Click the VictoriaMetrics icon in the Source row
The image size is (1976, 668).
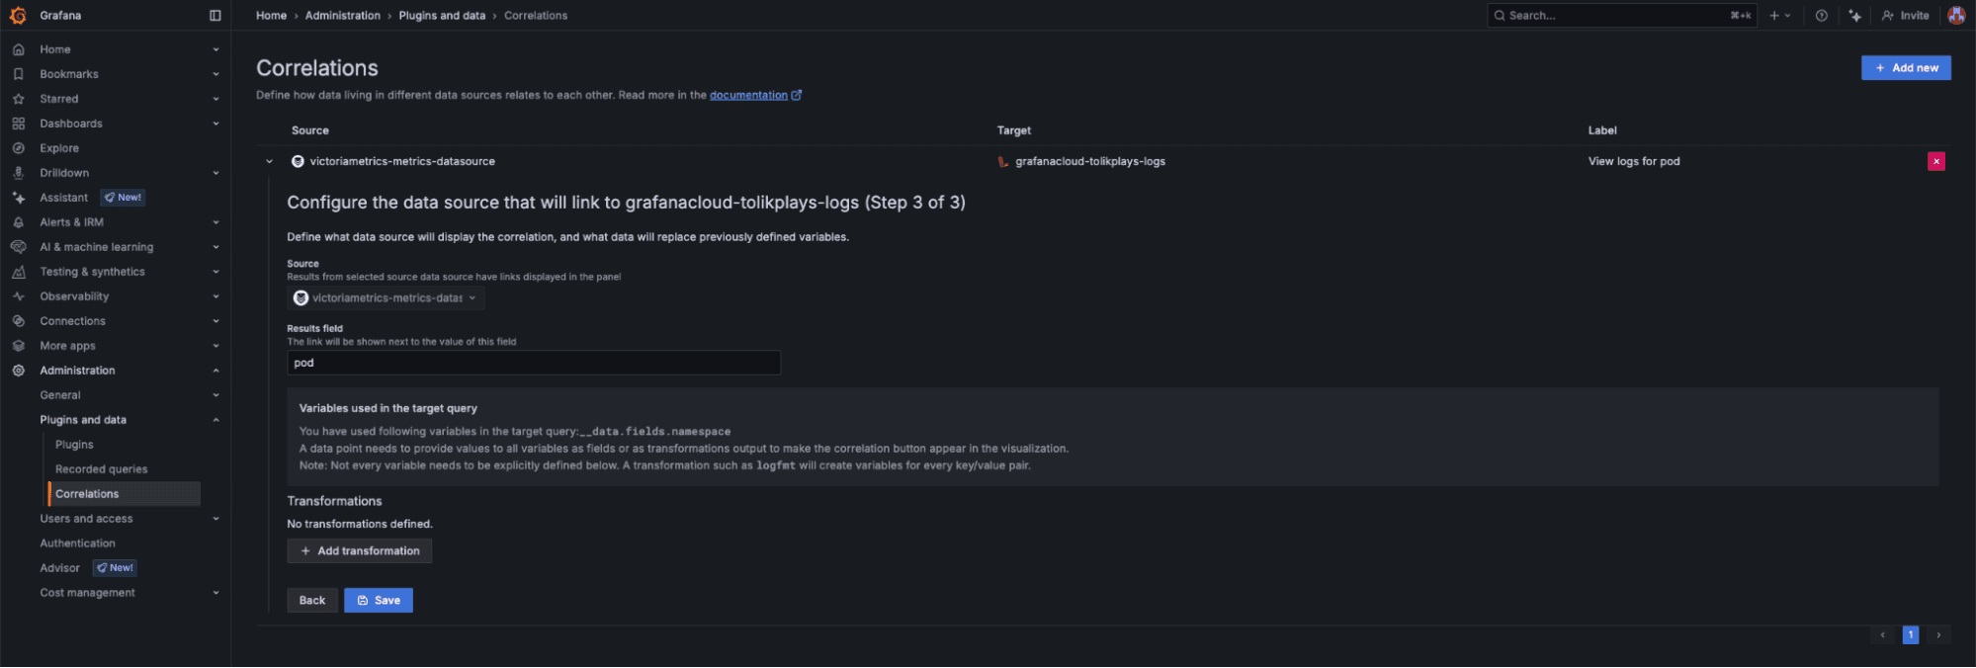pyautogui.click(x=298, y=161)
